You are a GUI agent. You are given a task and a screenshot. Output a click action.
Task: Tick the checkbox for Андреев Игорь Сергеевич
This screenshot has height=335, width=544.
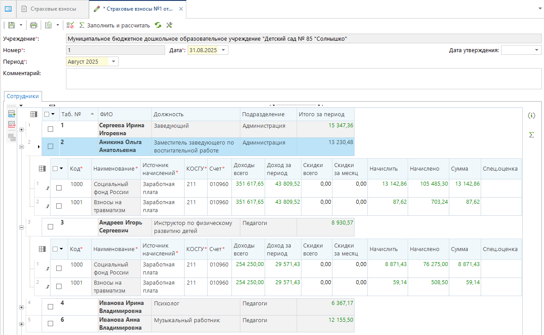(x=50, y=226)
